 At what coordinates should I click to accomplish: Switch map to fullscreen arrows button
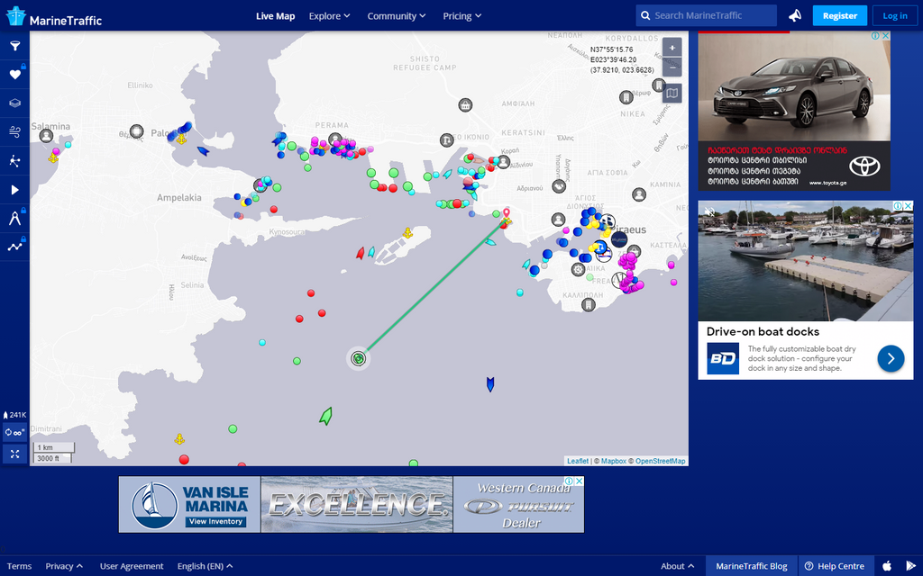coord(14,454)
